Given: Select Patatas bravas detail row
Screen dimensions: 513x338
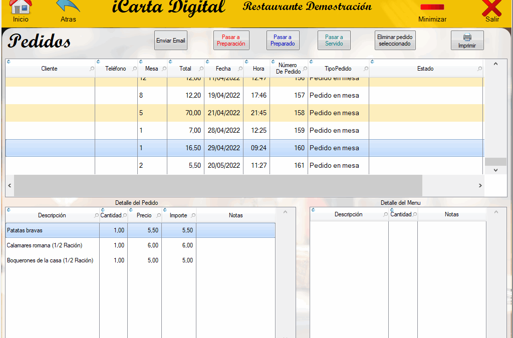Looking at the screenshot, I should 140,230.
